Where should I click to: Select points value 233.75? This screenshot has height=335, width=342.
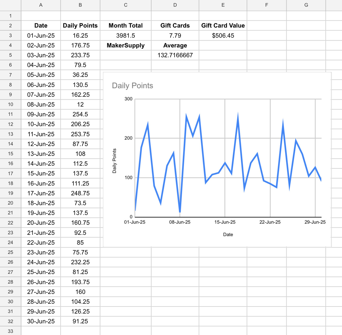pos(80,55)
